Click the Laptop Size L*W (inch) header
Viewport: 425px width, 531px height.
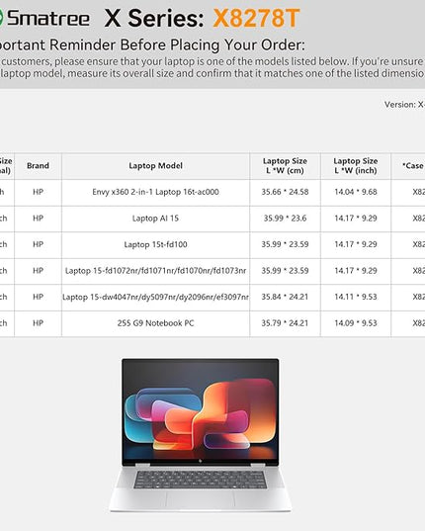(x=355, y=165)
